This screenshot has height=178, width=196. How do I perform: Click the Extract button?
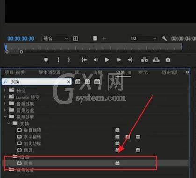pos(156,60)
